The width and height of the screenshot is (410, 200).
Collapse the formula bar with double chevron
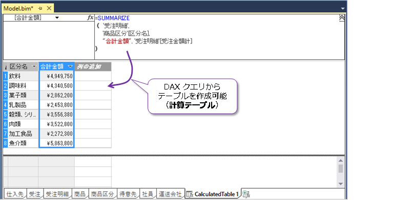tap(341, 18)
